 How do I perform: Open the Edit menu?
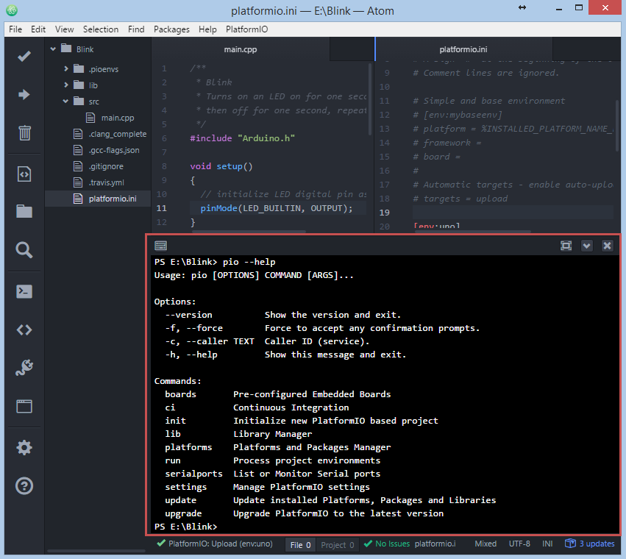[38, 29]
